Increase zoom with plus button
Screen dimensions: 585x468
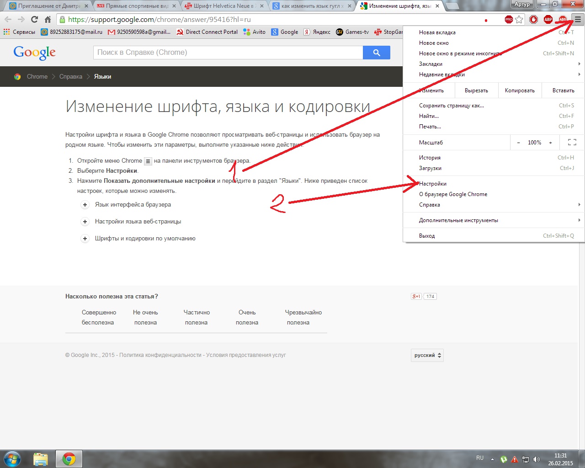coord(550,143)
